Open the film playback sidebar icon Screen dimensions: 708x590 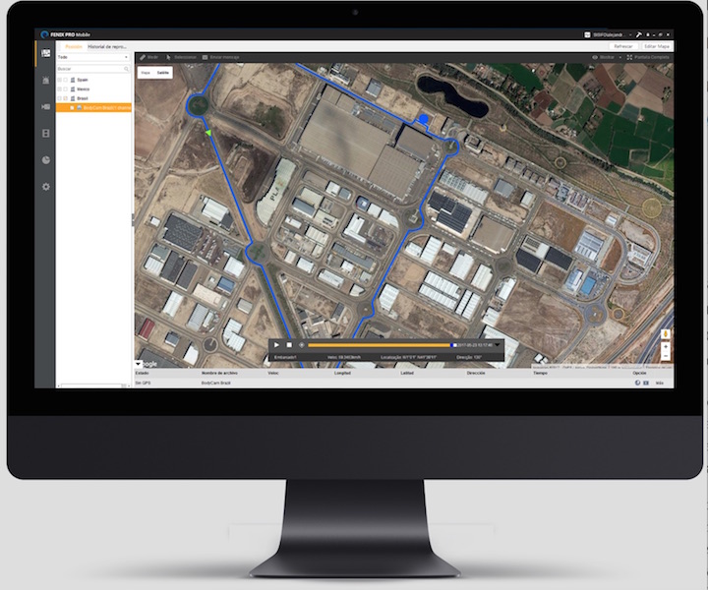pos(45,133)
